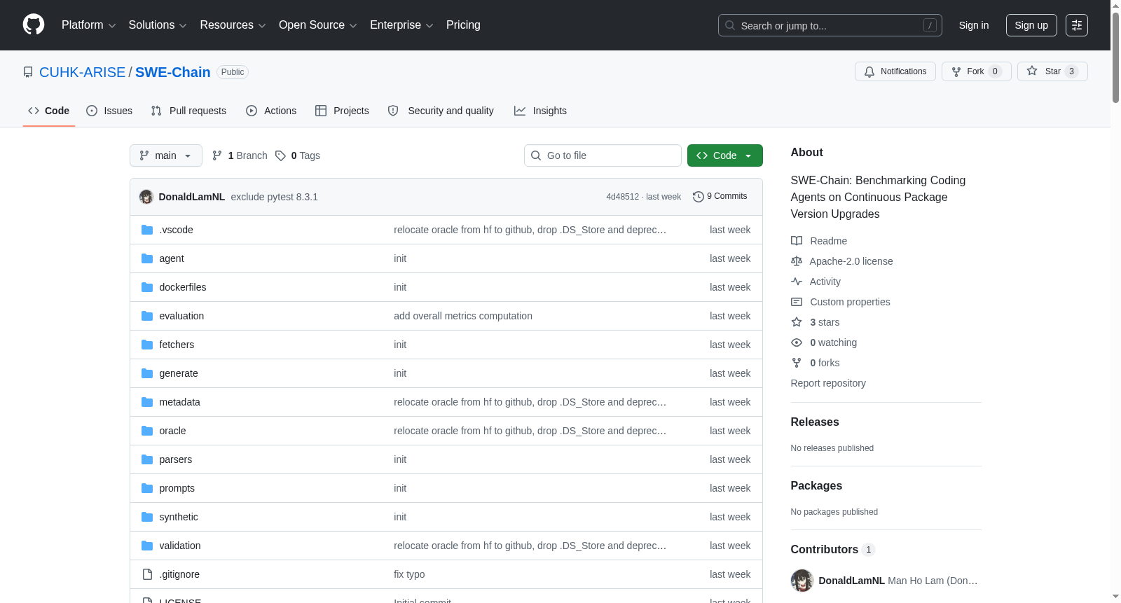
Task: Open the GitHub homepage logo
Action: click(34, 25)
